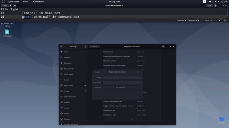229x128 pixels.
Task: Click the Keyboard Shortcuts search icon
Action: [x=163, y=47]
